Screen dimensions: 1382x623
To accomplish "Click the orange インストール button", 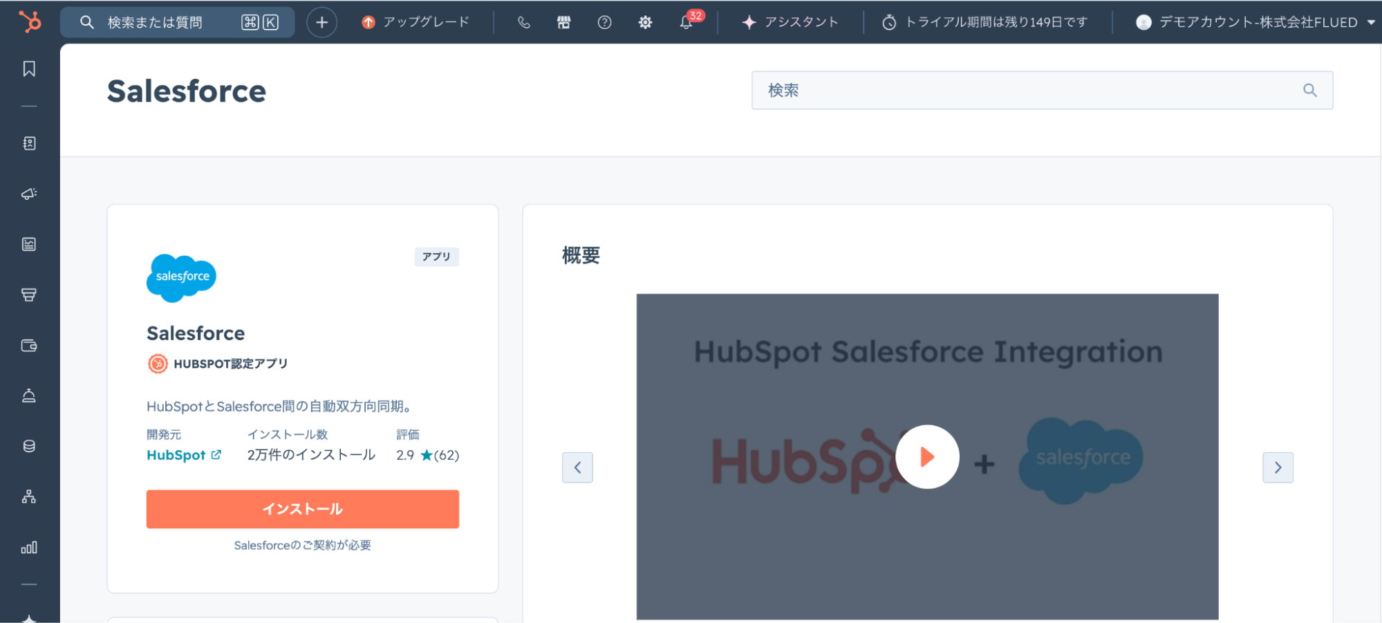I will pyautogui.click(x=303, y=509).
